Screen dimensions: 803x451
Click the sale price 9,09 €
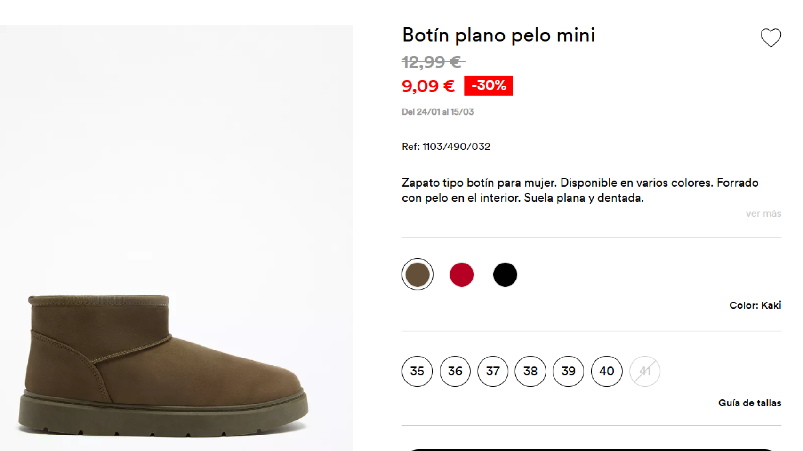click(427, 86)
